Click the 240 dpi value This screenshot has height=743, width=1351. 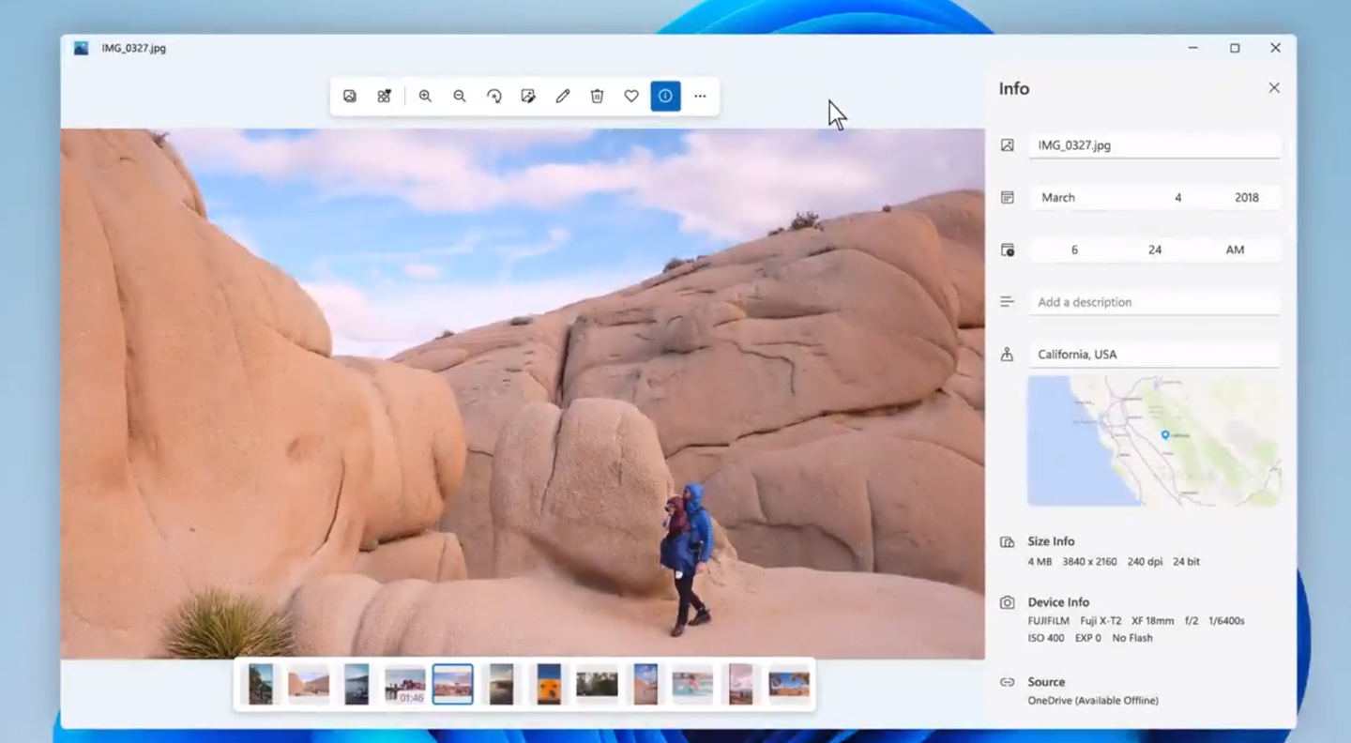tap(1145, 562)
